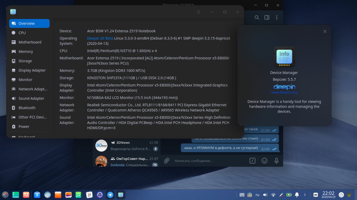The height and width of the screenshot is (200, 357).
Task: Open Telegram three-dot chat menu
Action: tap(277, 18)
